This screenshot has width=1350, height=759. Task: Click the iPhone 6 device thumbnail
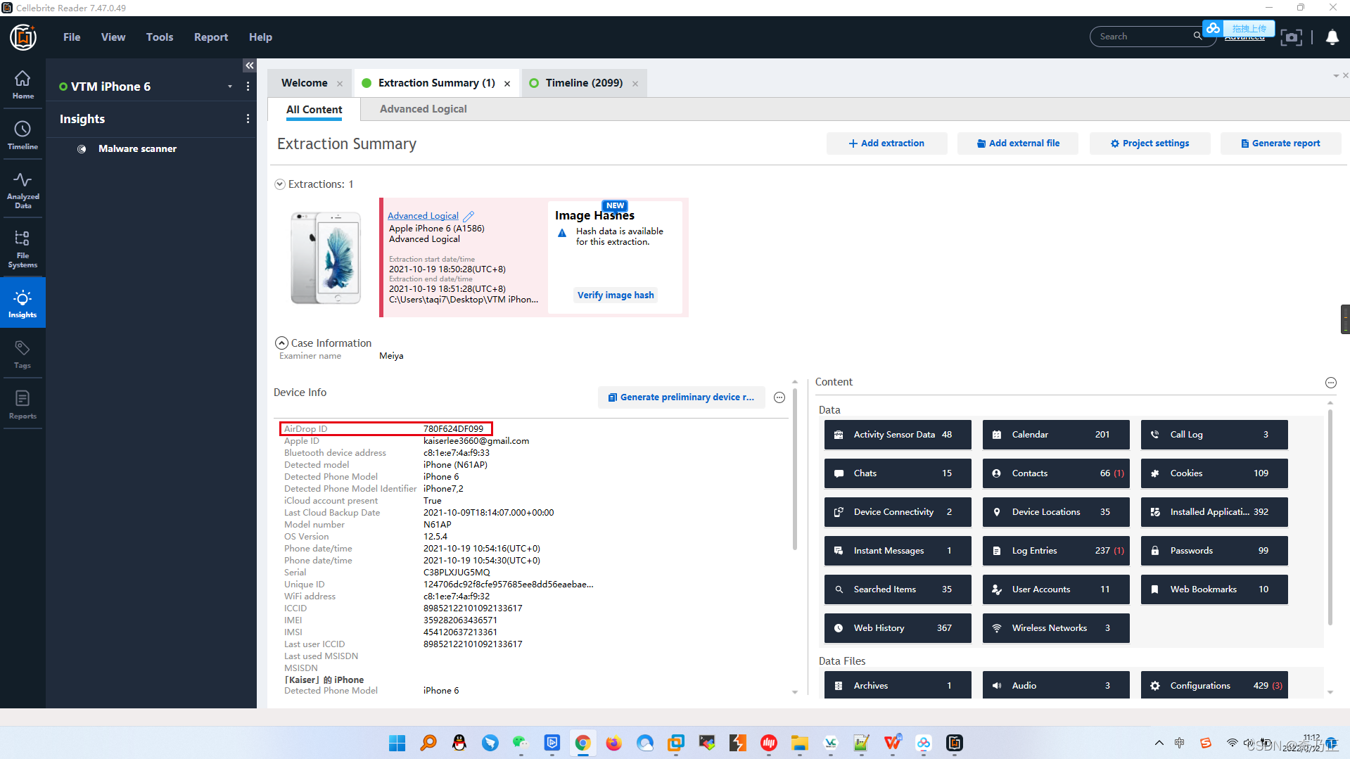[x=326, y=258]
